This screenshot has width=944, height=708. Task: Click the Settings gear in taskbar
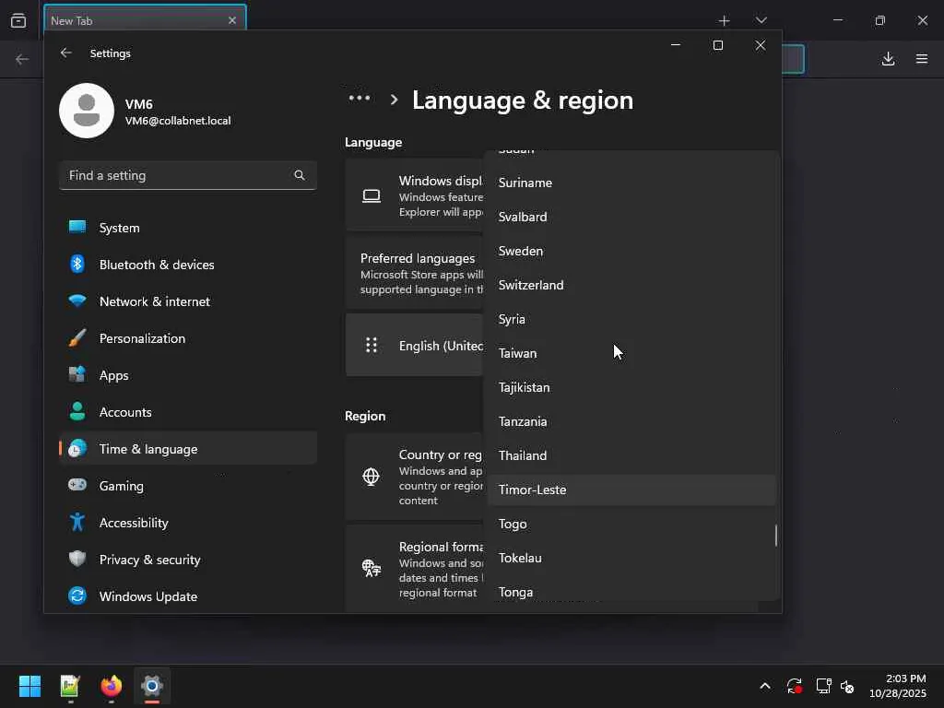[152, 686]
